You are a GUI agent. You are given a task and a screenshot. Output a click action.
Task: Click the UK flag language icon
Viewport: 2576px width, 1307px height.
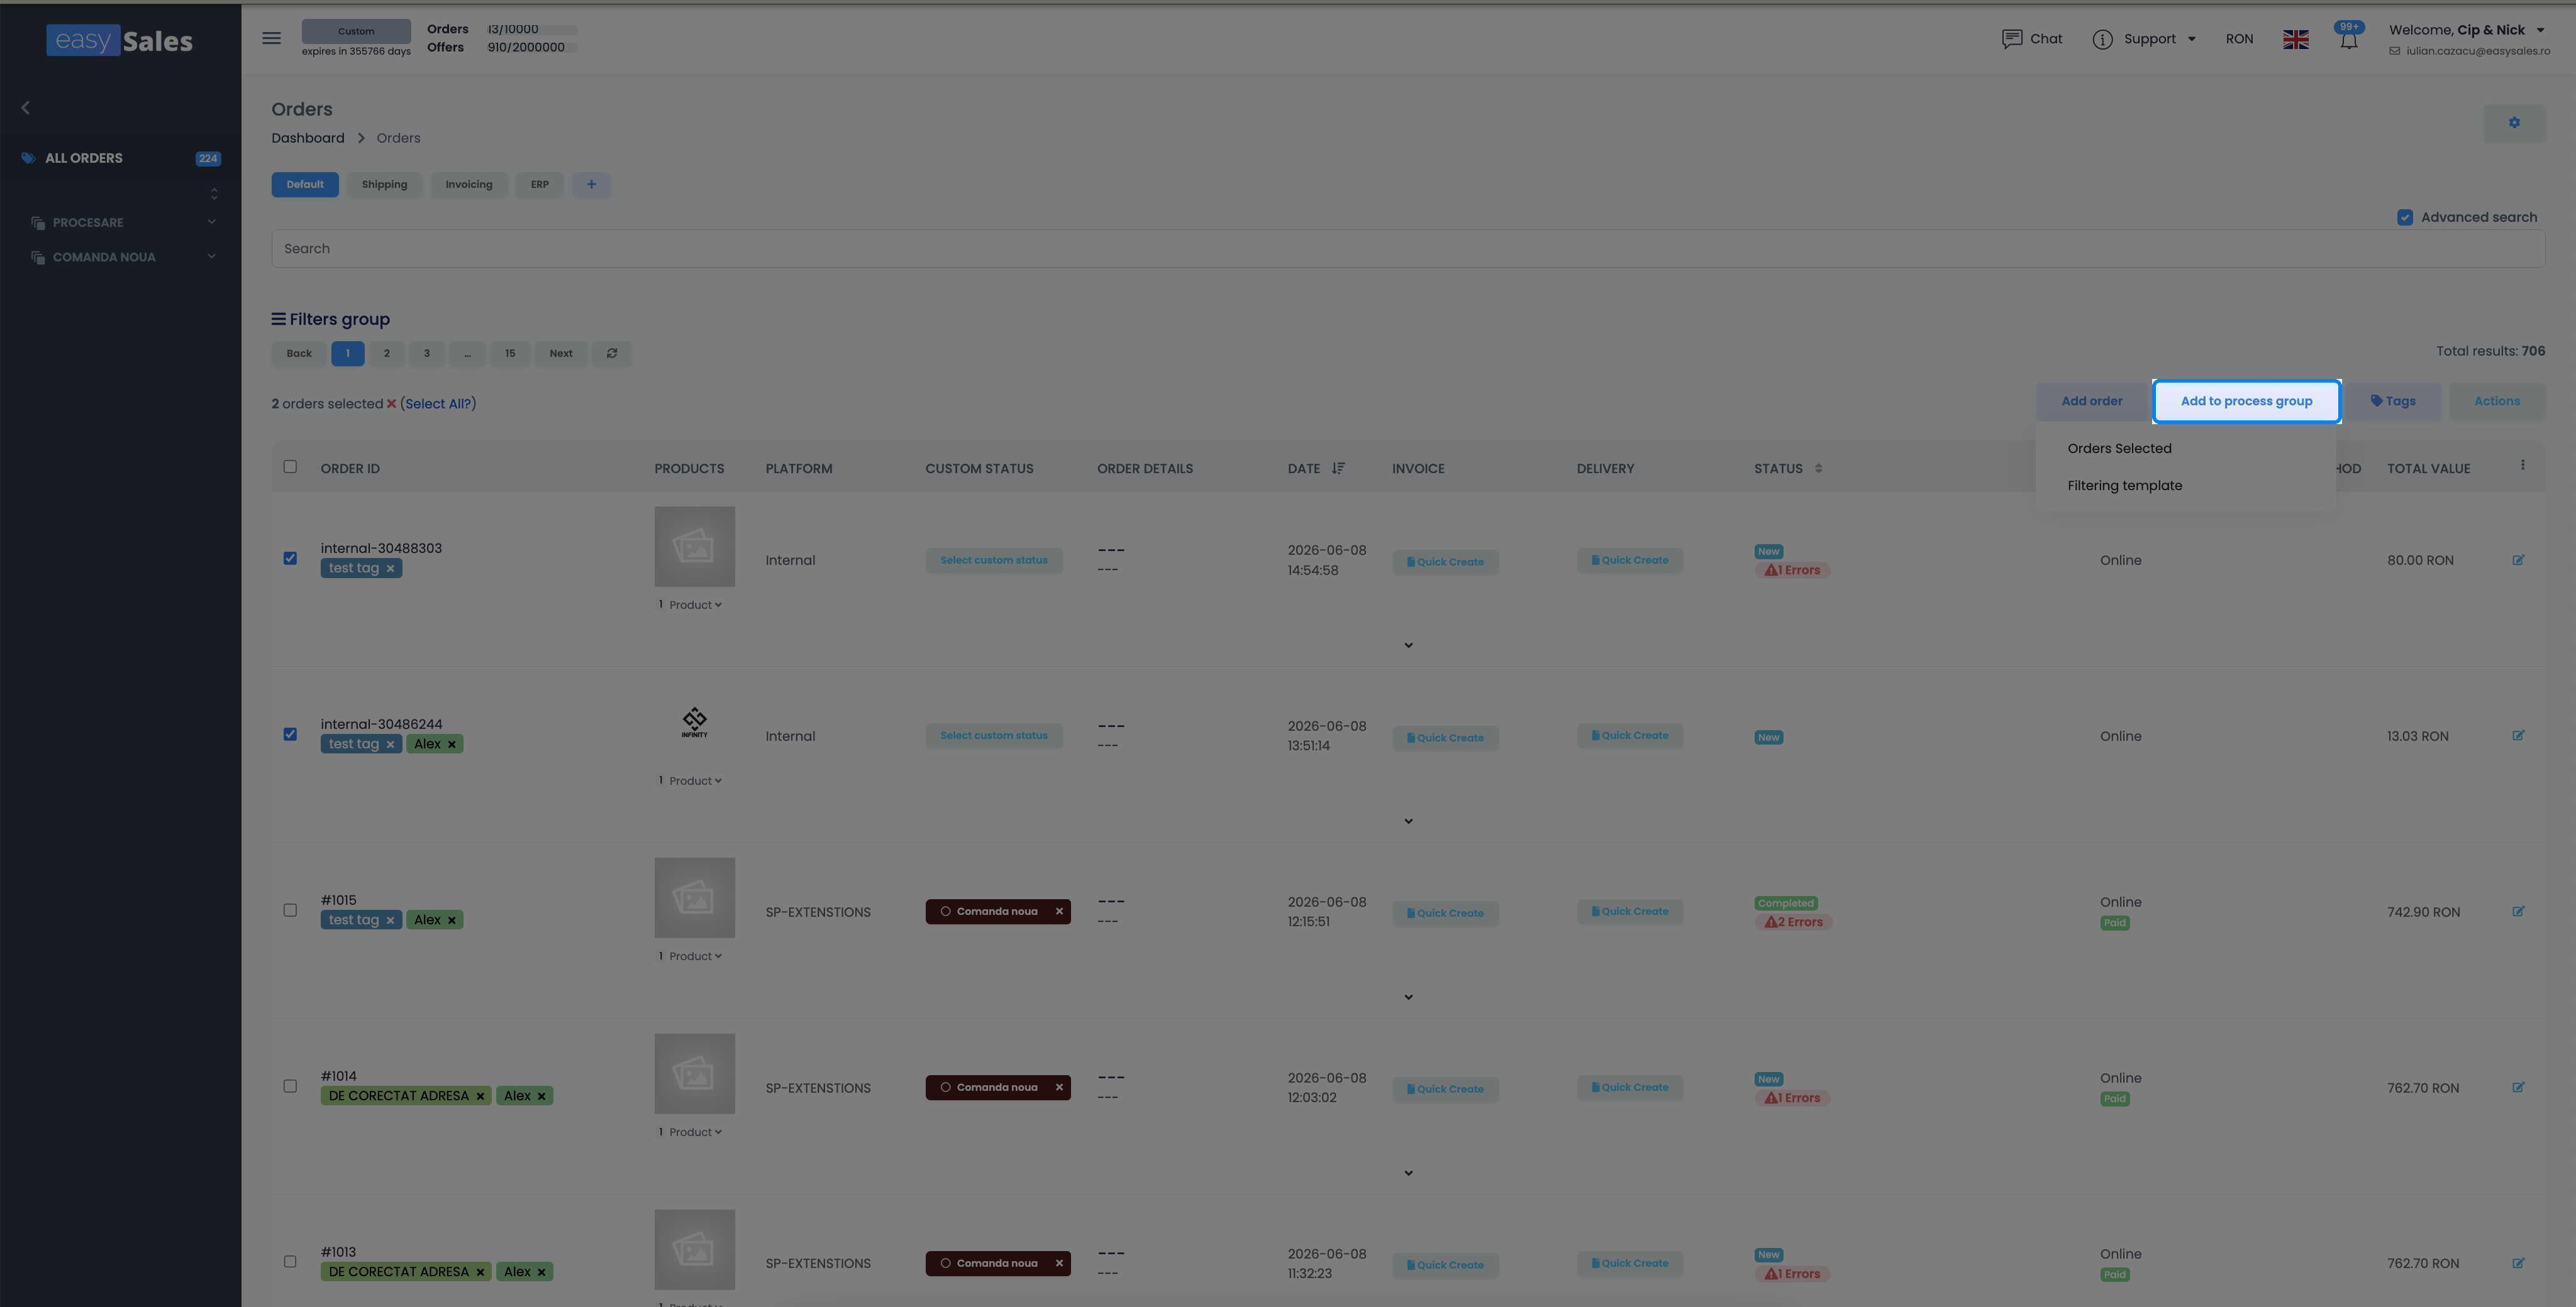coord(2296,39)
